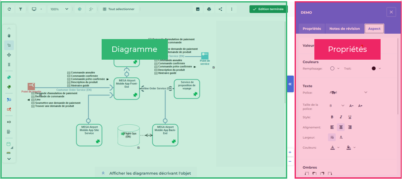Viewport: 402px width, 179px height.
Task: Toggle italic text style
Action: click(x=341, y=117)
